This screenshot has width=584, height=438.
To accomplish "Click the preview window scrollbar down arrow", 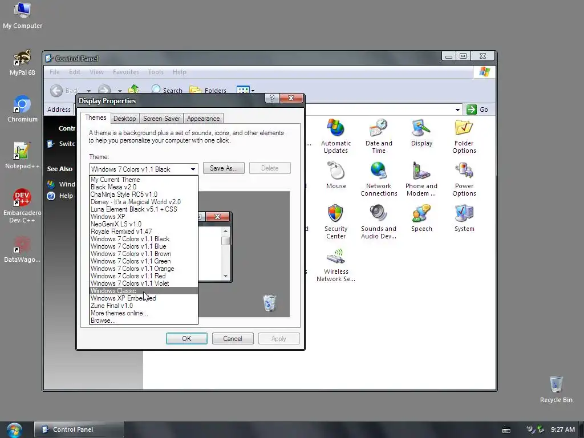I will point(225,276).
